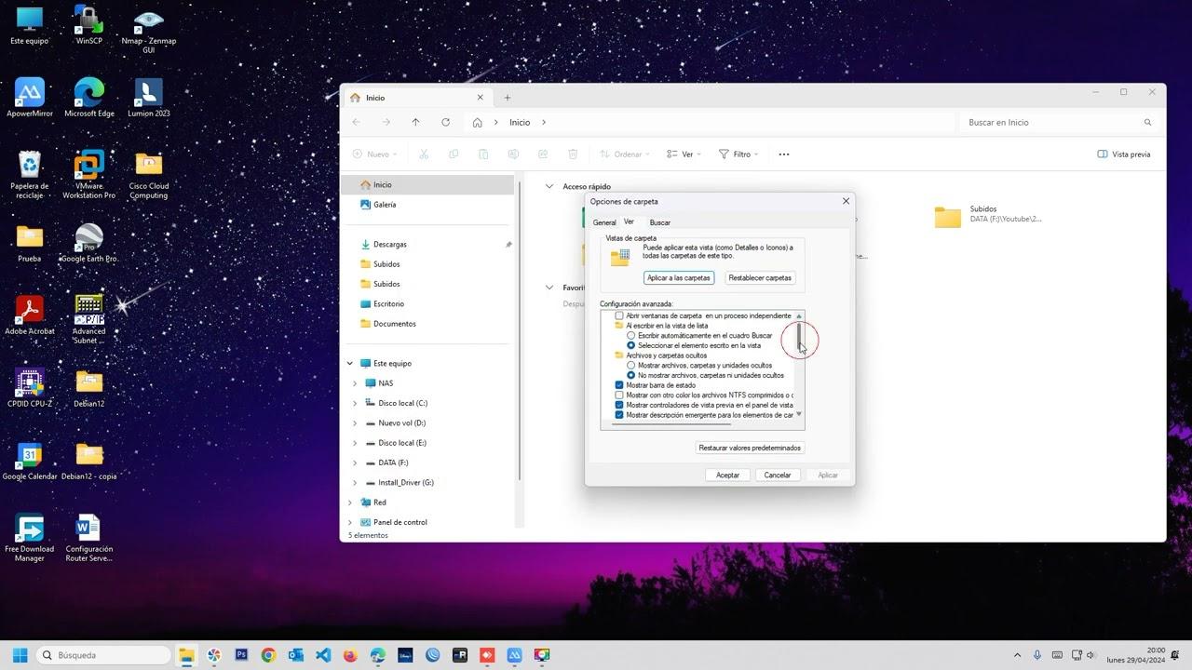Click the Configuración avanzada scrollbar thumb

[x=799, y=337]
